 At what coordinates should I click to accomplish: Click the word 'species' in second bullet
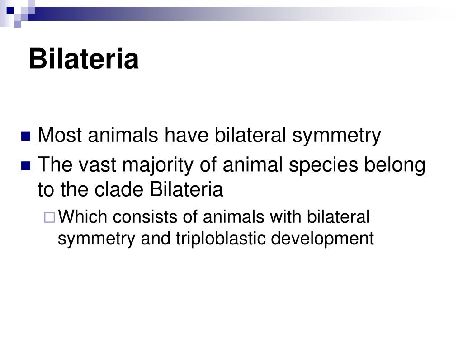(x=323, y=166)
